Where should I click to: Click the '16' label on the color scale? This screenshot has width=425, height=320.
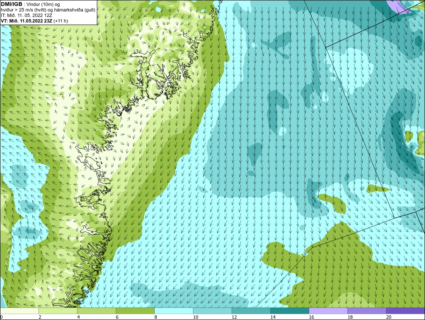(x=312, y=317)
